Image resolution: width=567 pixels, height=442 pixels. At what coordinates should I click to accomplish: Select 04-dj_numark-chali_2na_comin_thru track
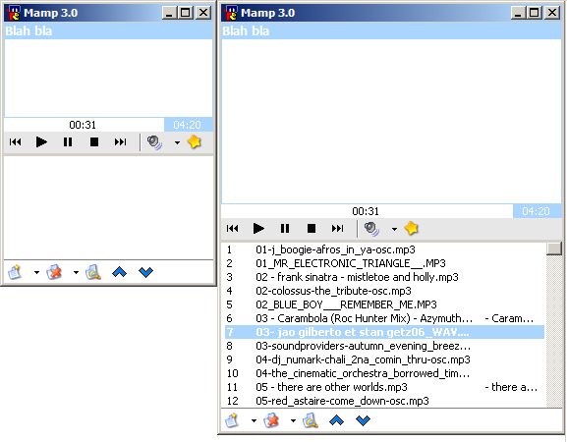click(x=384, y=359)
